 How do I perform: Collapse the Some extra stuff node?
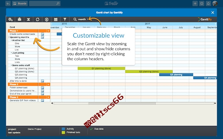coord(11,65)
